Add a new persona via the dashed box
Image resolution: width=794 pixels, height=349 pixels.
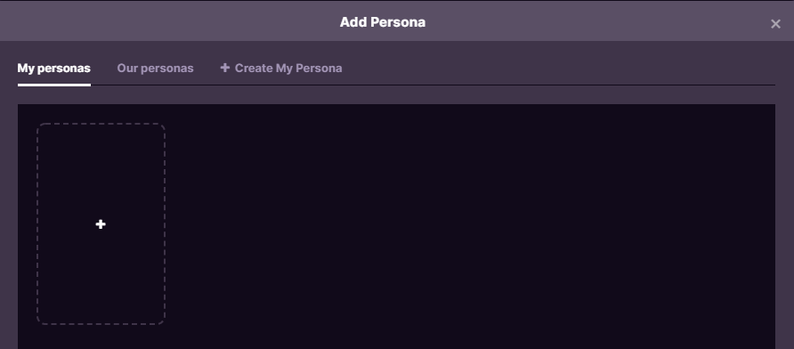coord(101,223)
